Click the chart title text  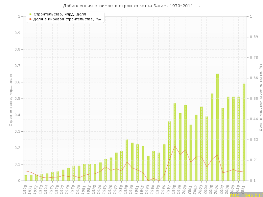tap(131, 6)
